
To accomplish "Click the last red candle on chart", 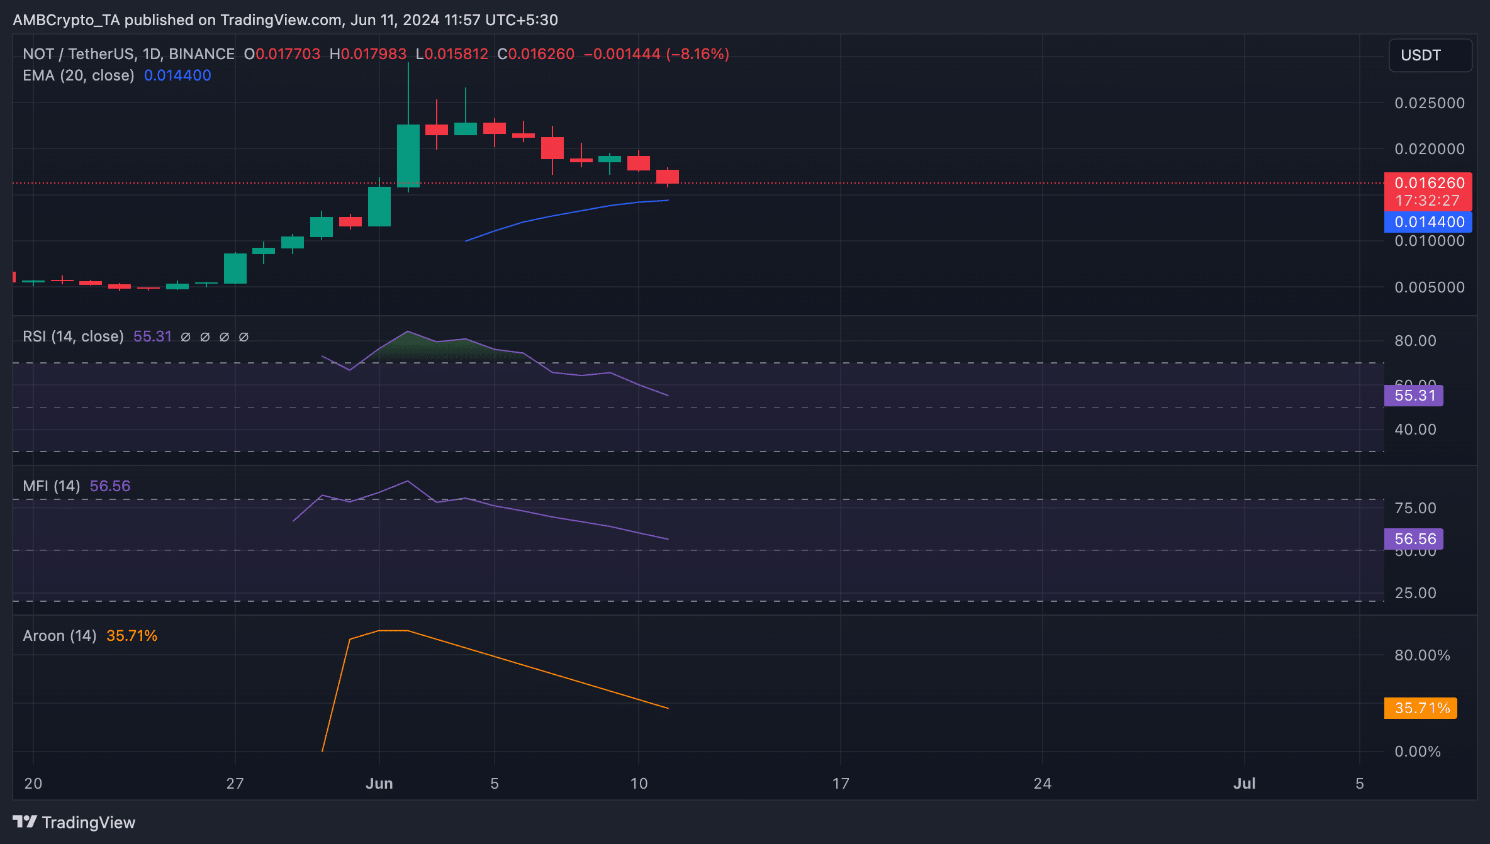I will click(x=668, y=177).
